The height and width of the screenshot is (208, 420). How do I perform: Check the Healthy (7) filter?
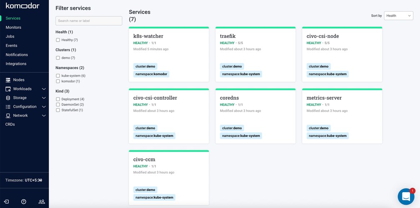tap(58, 40)
